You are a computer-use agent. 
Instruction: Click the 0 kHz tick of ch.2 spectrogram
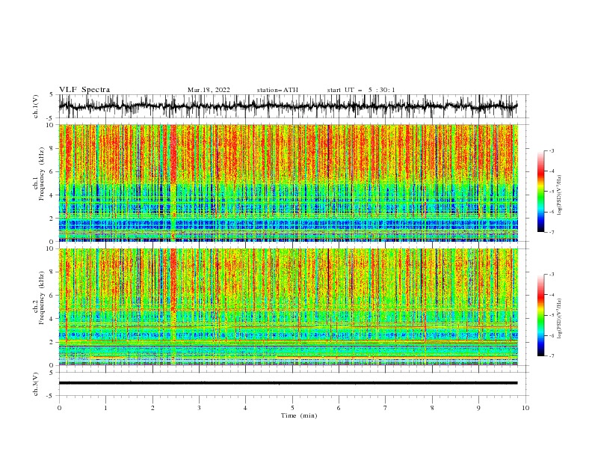[x=53, y=365]
